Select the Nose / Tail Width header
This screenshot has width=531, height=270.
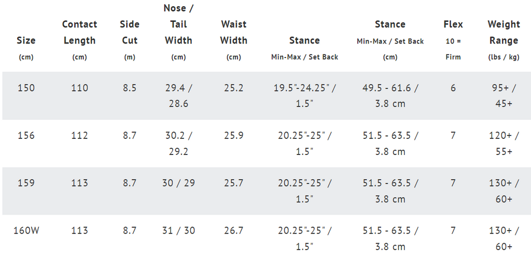[x=178, y=32]
